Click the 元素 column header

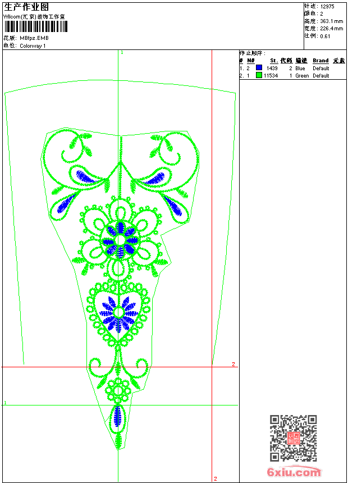pos(339,61)
